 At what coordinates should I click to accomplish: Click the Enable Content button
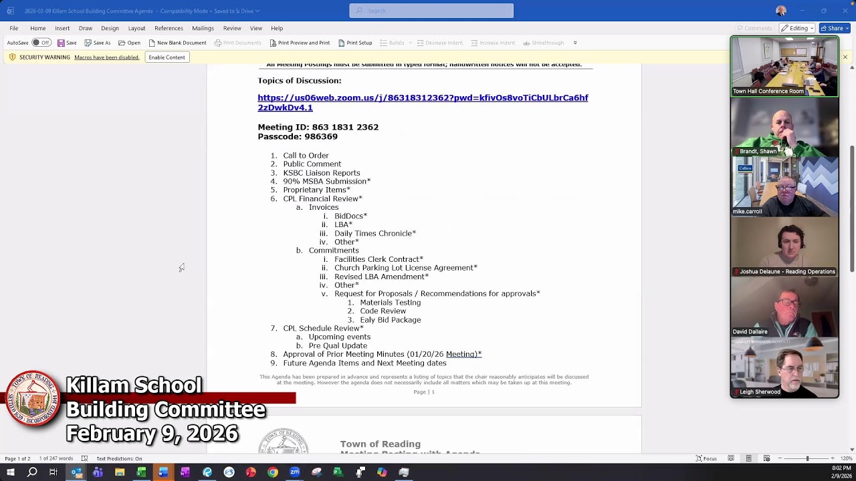tap(167, 57)
